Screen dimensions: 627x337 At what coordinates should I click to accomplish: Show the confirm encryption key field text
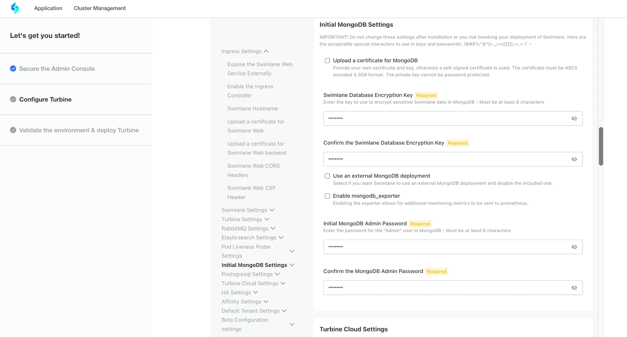[x=574, y=159]
